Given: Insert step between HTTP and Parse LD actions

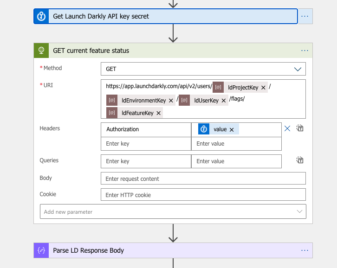Looking at the screenshot, I should (x=173, y=233).
